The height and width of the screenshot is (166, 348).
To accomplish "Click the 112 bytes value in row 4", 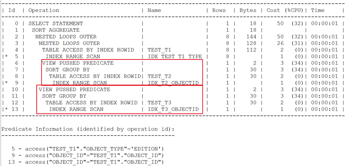I will coord(251,50).
